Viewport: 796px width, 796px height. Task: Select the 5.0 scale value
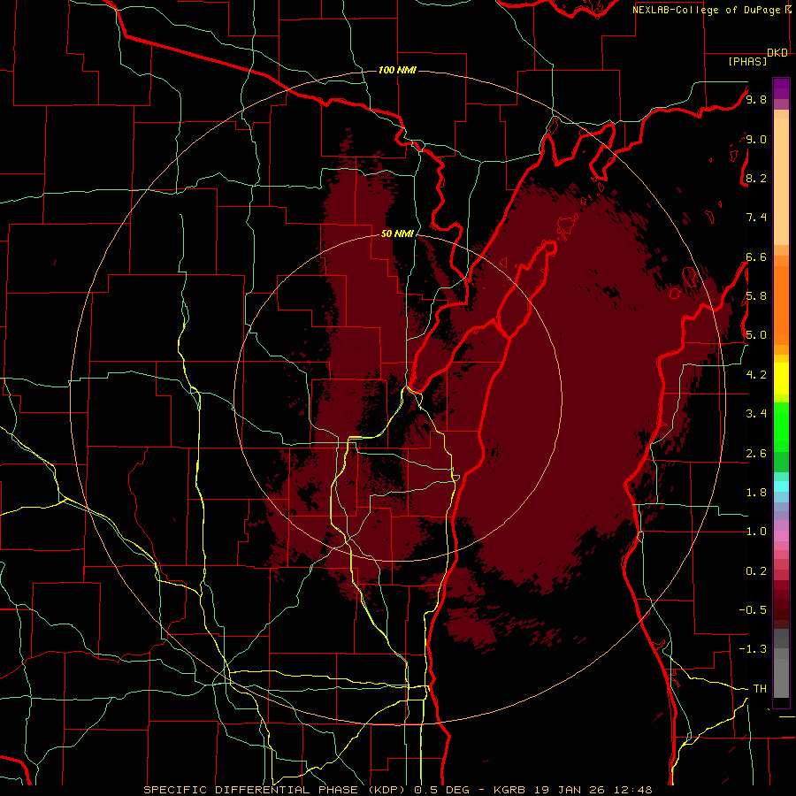(756, 335)
